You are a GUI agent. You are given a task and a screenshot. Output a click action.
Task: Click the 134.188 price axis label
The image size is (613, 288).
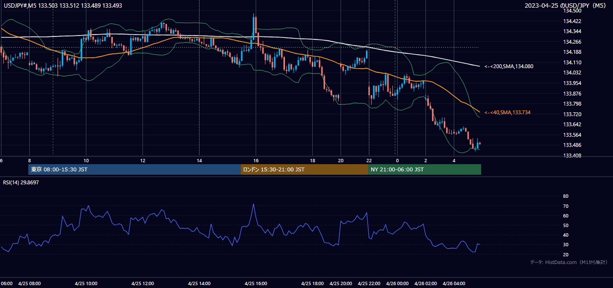(572, 52)
